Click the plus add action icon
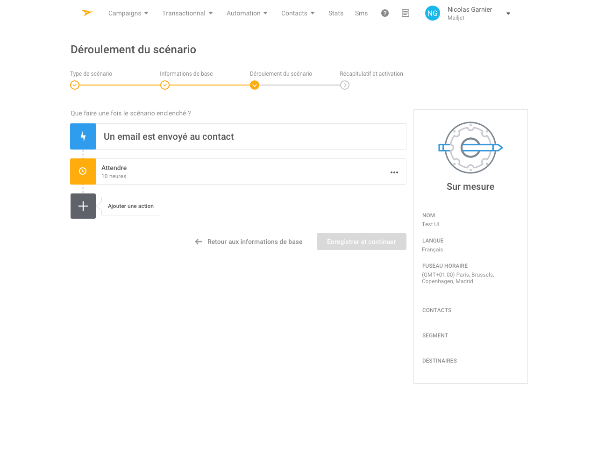Viewport: 598px width, 464px height. pyautogui.click(x=83, y=206)
